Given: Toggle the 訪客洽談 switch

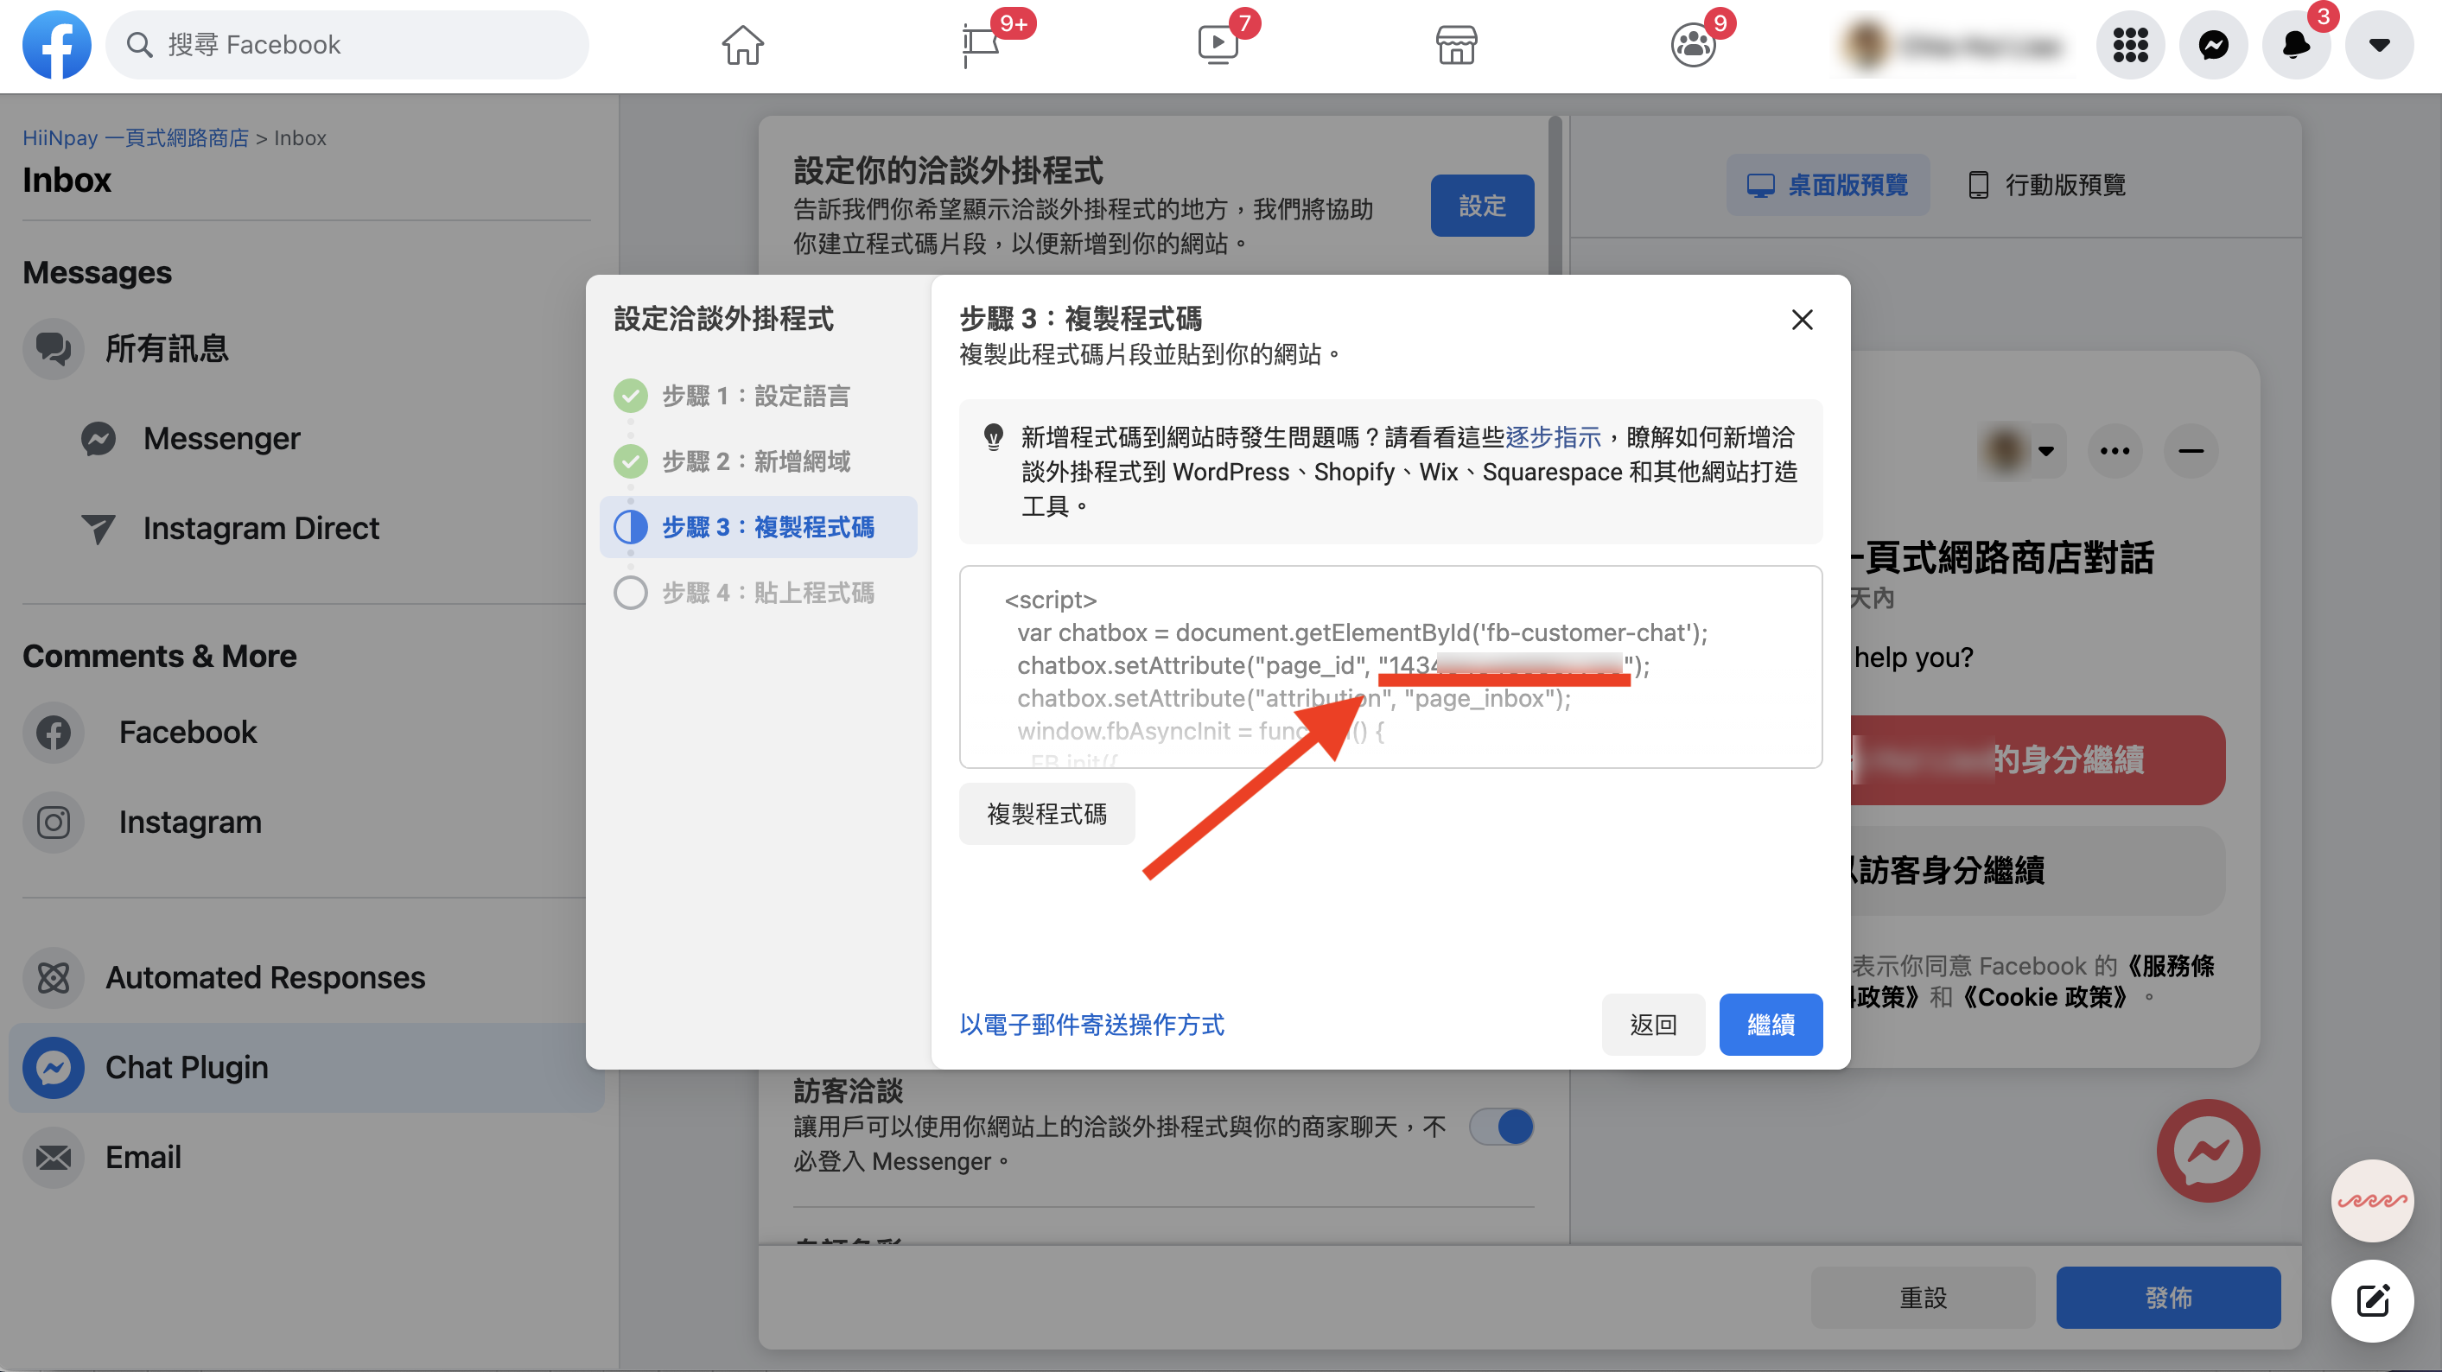Looking at the screenshot, I should click(x=1502, y=1127).
